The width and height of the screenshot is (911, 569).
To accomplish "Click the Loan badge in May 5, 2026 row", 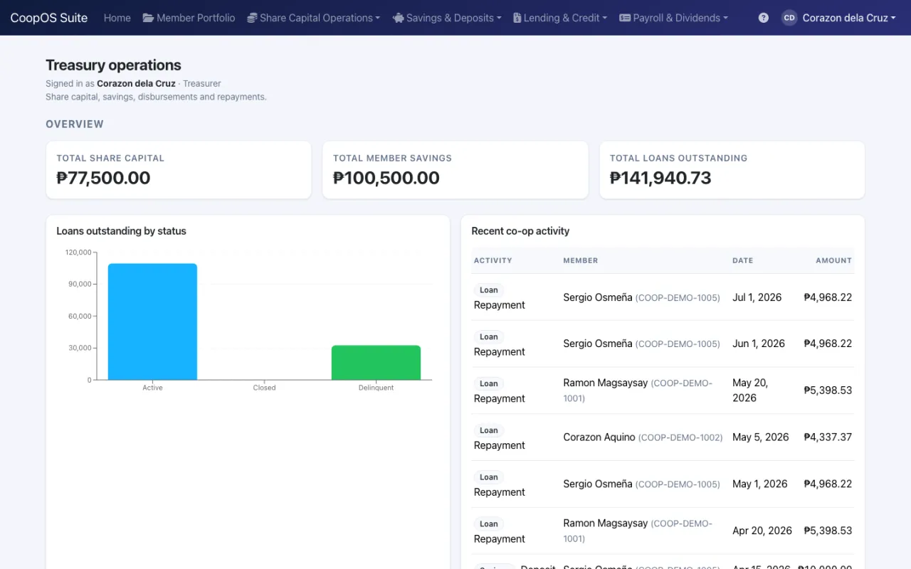I will coord(489,430).
